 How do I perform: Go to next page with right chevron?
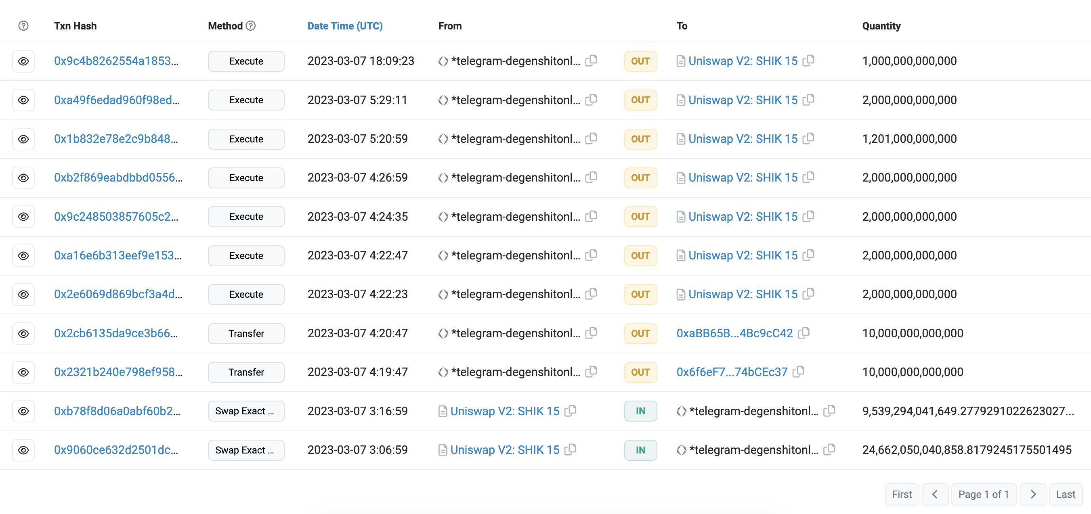(x=1032, y=494)
